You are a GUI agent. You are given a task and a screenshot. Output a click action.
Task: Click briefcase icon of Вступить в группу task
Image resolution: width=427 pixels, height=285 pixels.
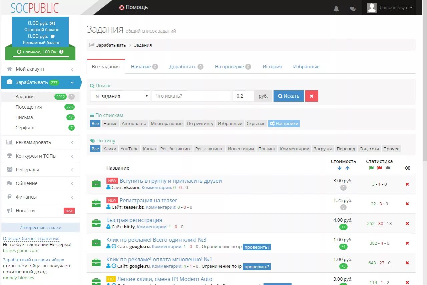pos(96,184)
